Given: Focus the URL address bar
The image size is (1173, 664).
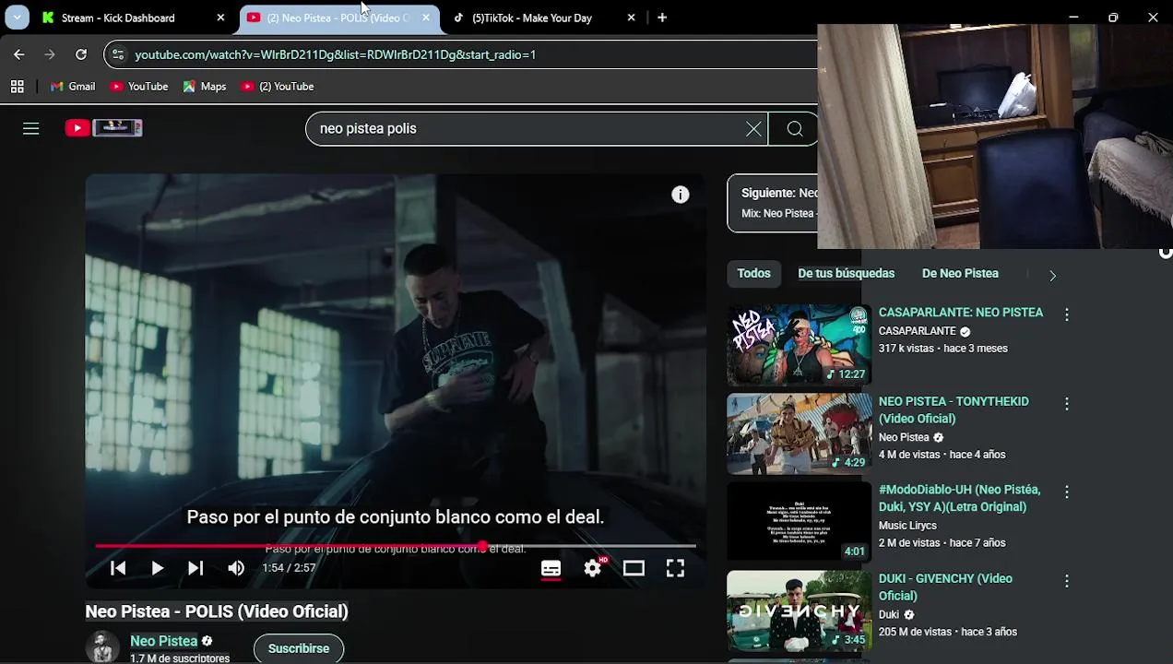Looking at the screenshot, I should (x=461, y=54).
